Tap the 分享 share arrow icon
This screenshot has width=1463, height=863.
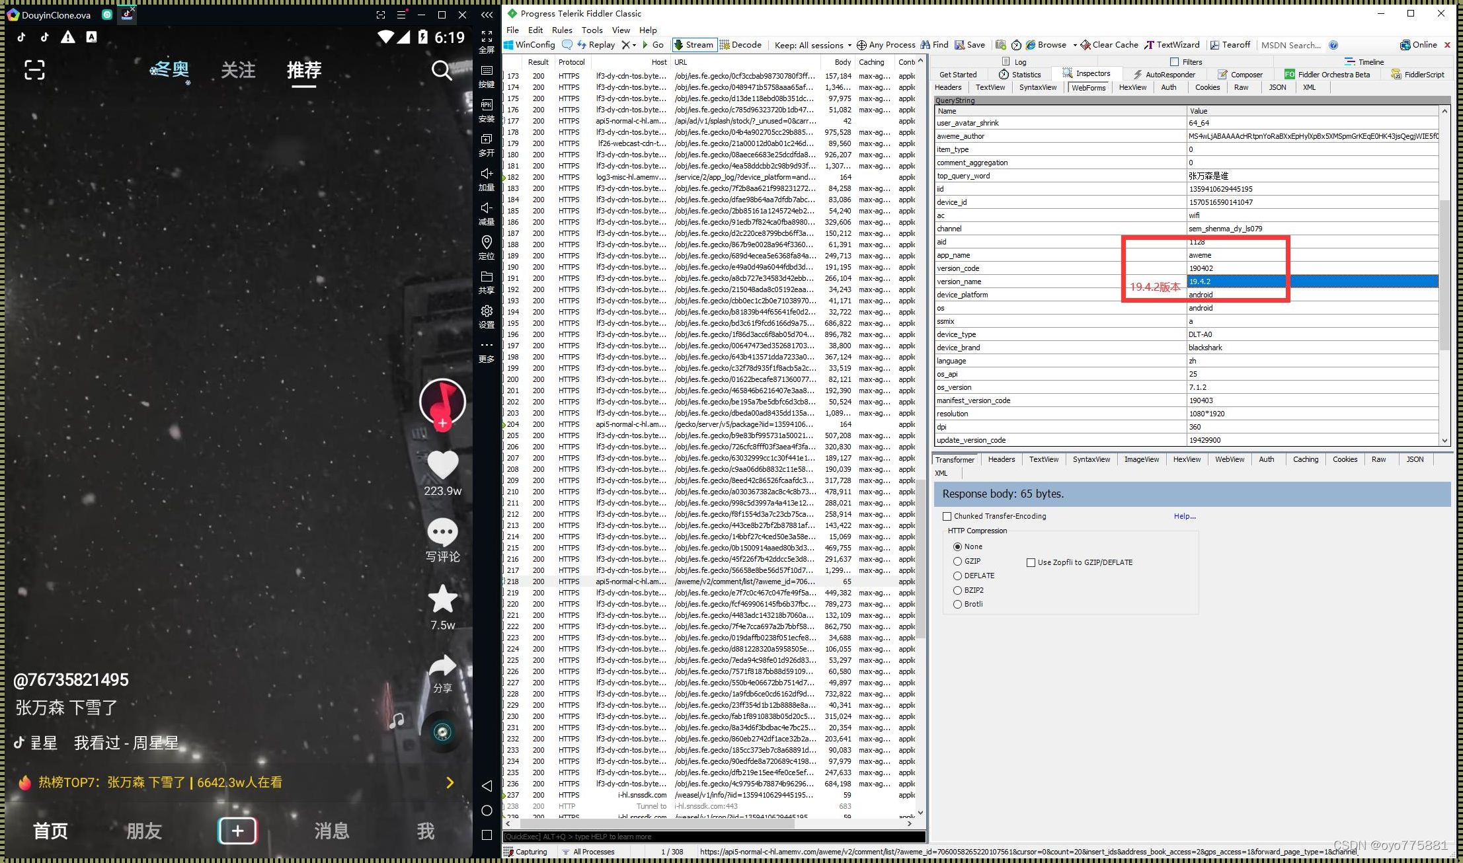click(442, 665)
